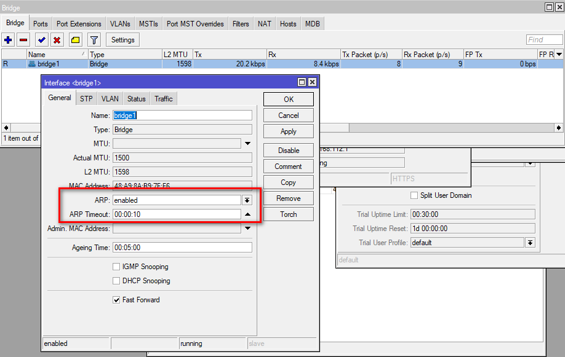Enable IGMP Snooping checkbox
This screenshot has height=357, width=565.
point(116,267)
